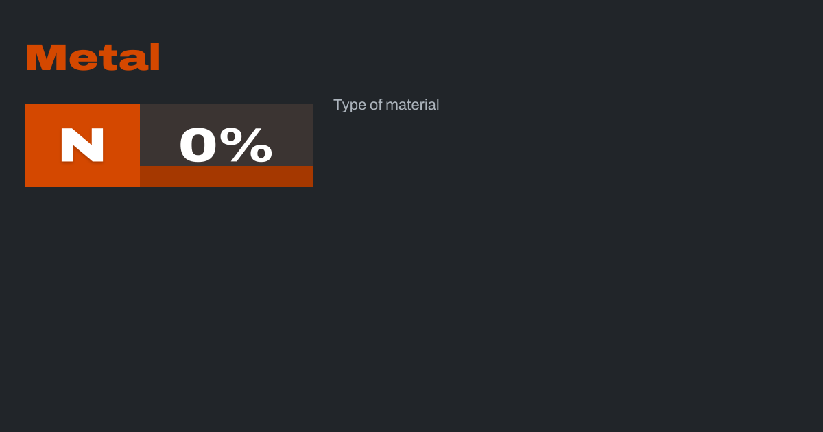
Task: Click the word of in description
Action: coord(376,105)
